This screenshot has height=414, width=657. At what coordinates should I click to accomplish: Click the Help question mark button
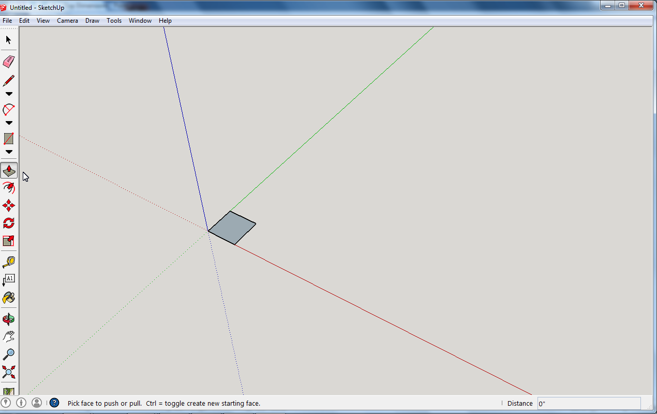tap(54, 403)
